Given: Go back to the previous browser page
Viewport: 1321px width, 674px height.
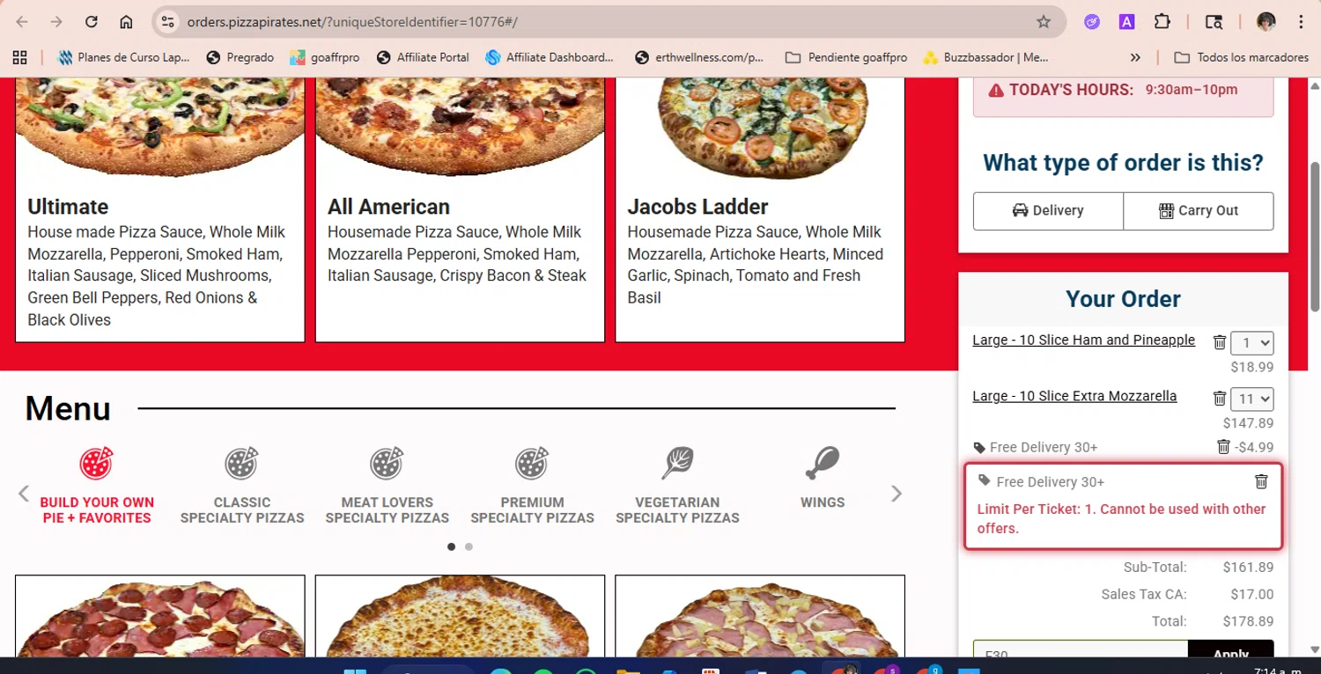Looking at the screenshot, I should point(22,22).
